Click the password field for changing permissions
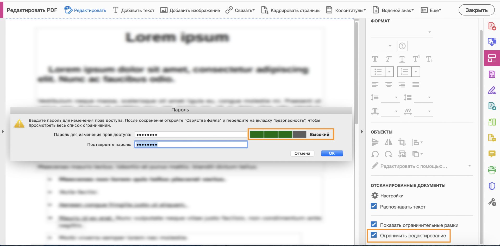Screen dimensions: 500x246 pos(191,135)
